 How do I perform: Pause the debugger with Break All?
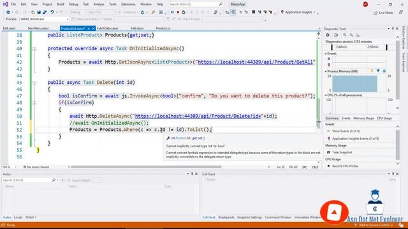tap(172, 12)
